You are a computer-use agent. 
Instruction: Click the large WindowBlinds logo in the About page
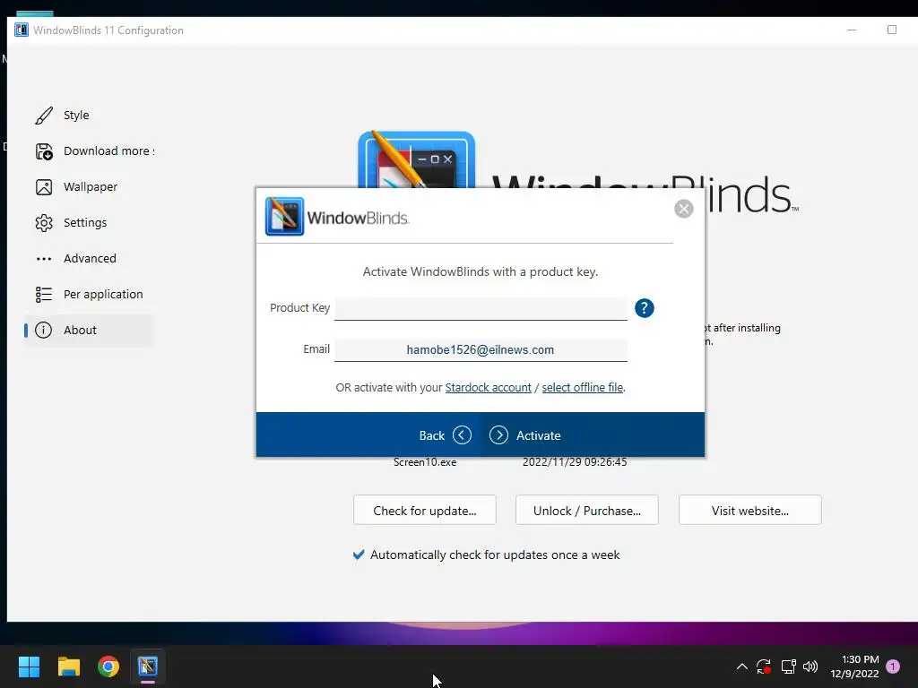click(416, 159)
